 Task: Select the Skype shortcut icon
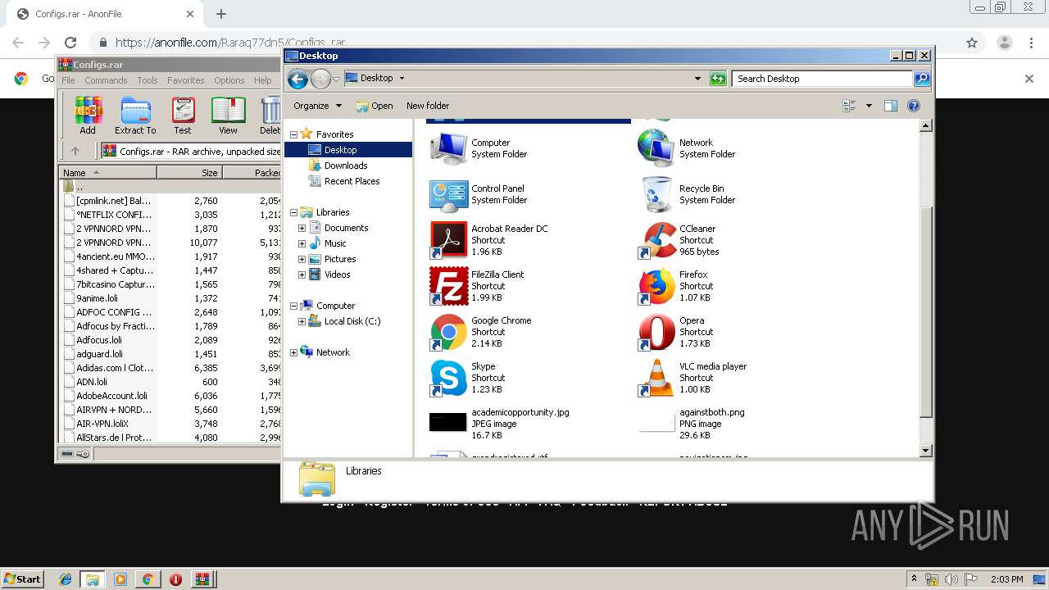(x=449, y=378)
